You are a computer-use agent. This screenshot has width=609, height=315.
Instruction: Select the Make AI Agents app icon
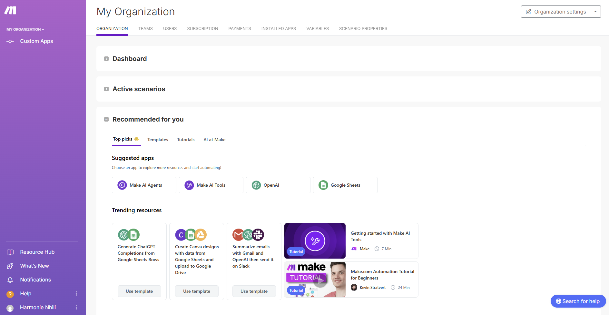click(122, 185)
